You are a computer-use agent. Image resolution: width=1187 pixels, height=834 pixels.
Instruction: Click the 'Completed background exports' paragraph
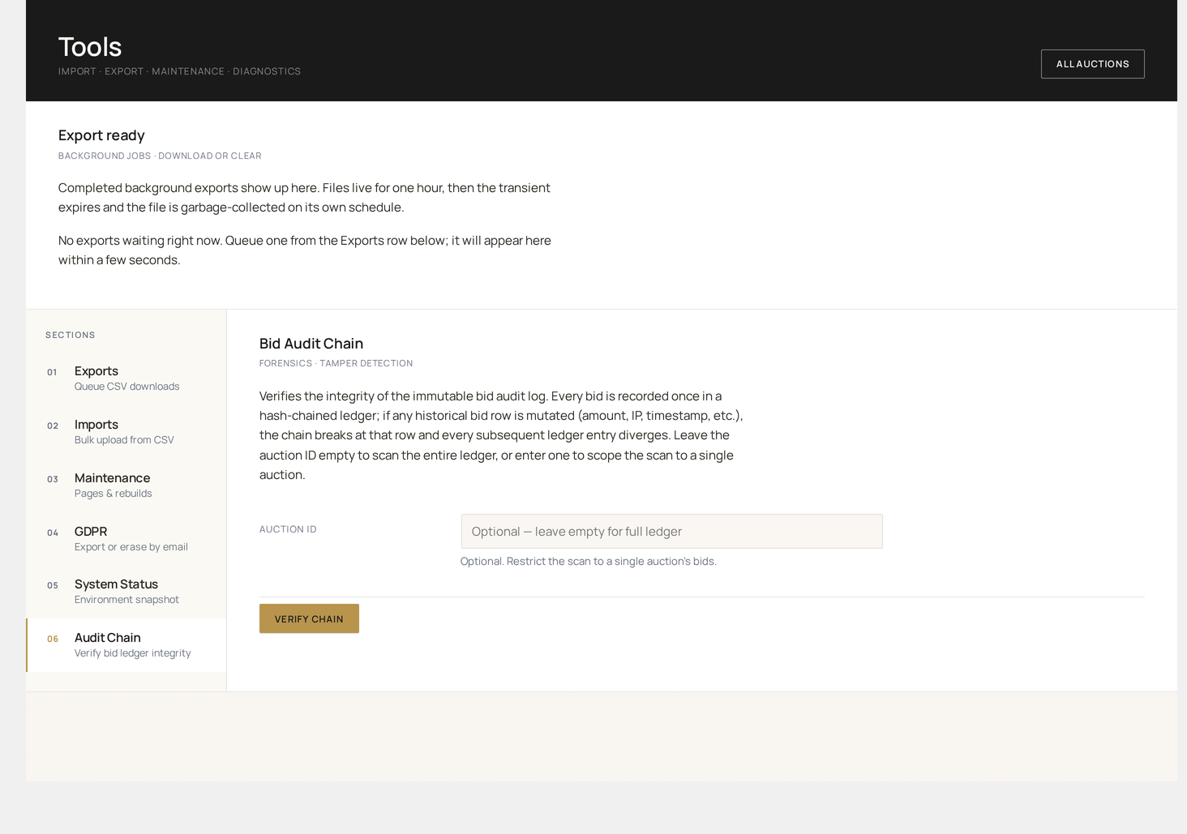tap(304, 198)
